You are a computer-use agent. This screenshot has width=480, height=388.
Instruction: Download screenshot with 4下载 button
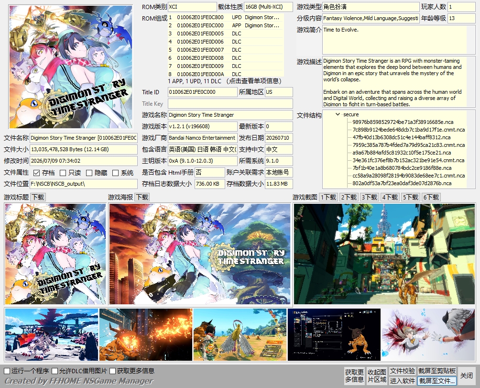[390, 197]
